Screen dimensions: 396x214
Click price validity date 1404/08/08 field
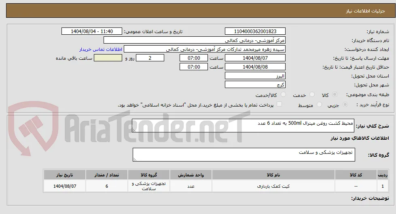[255, 67]
